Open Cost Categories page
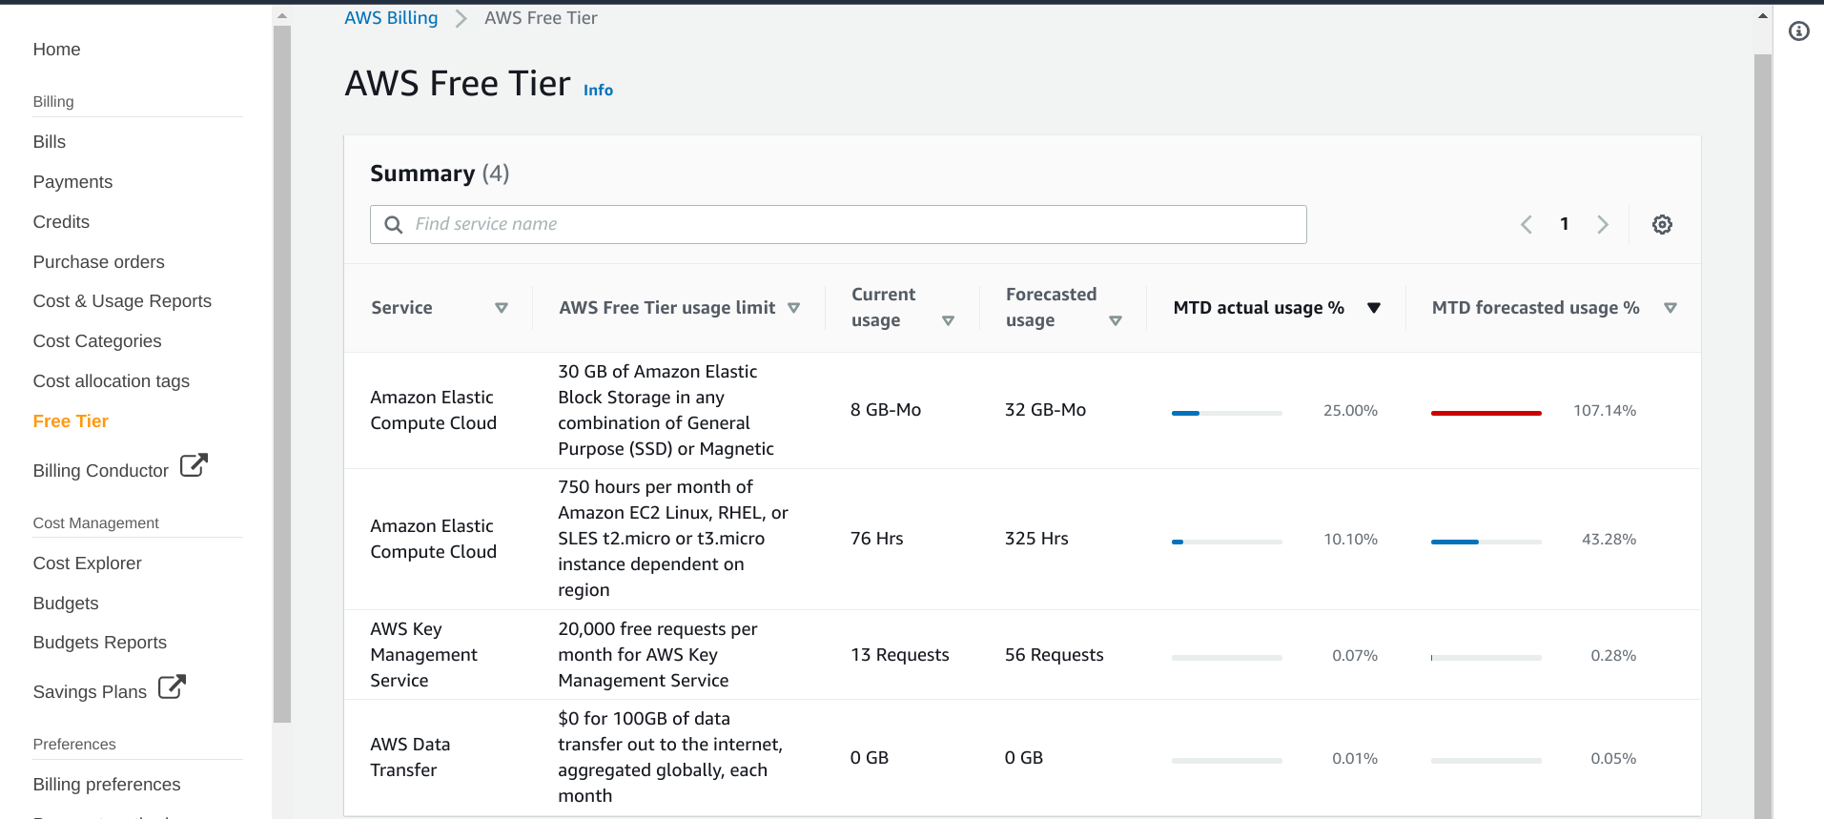 point(97,341)
